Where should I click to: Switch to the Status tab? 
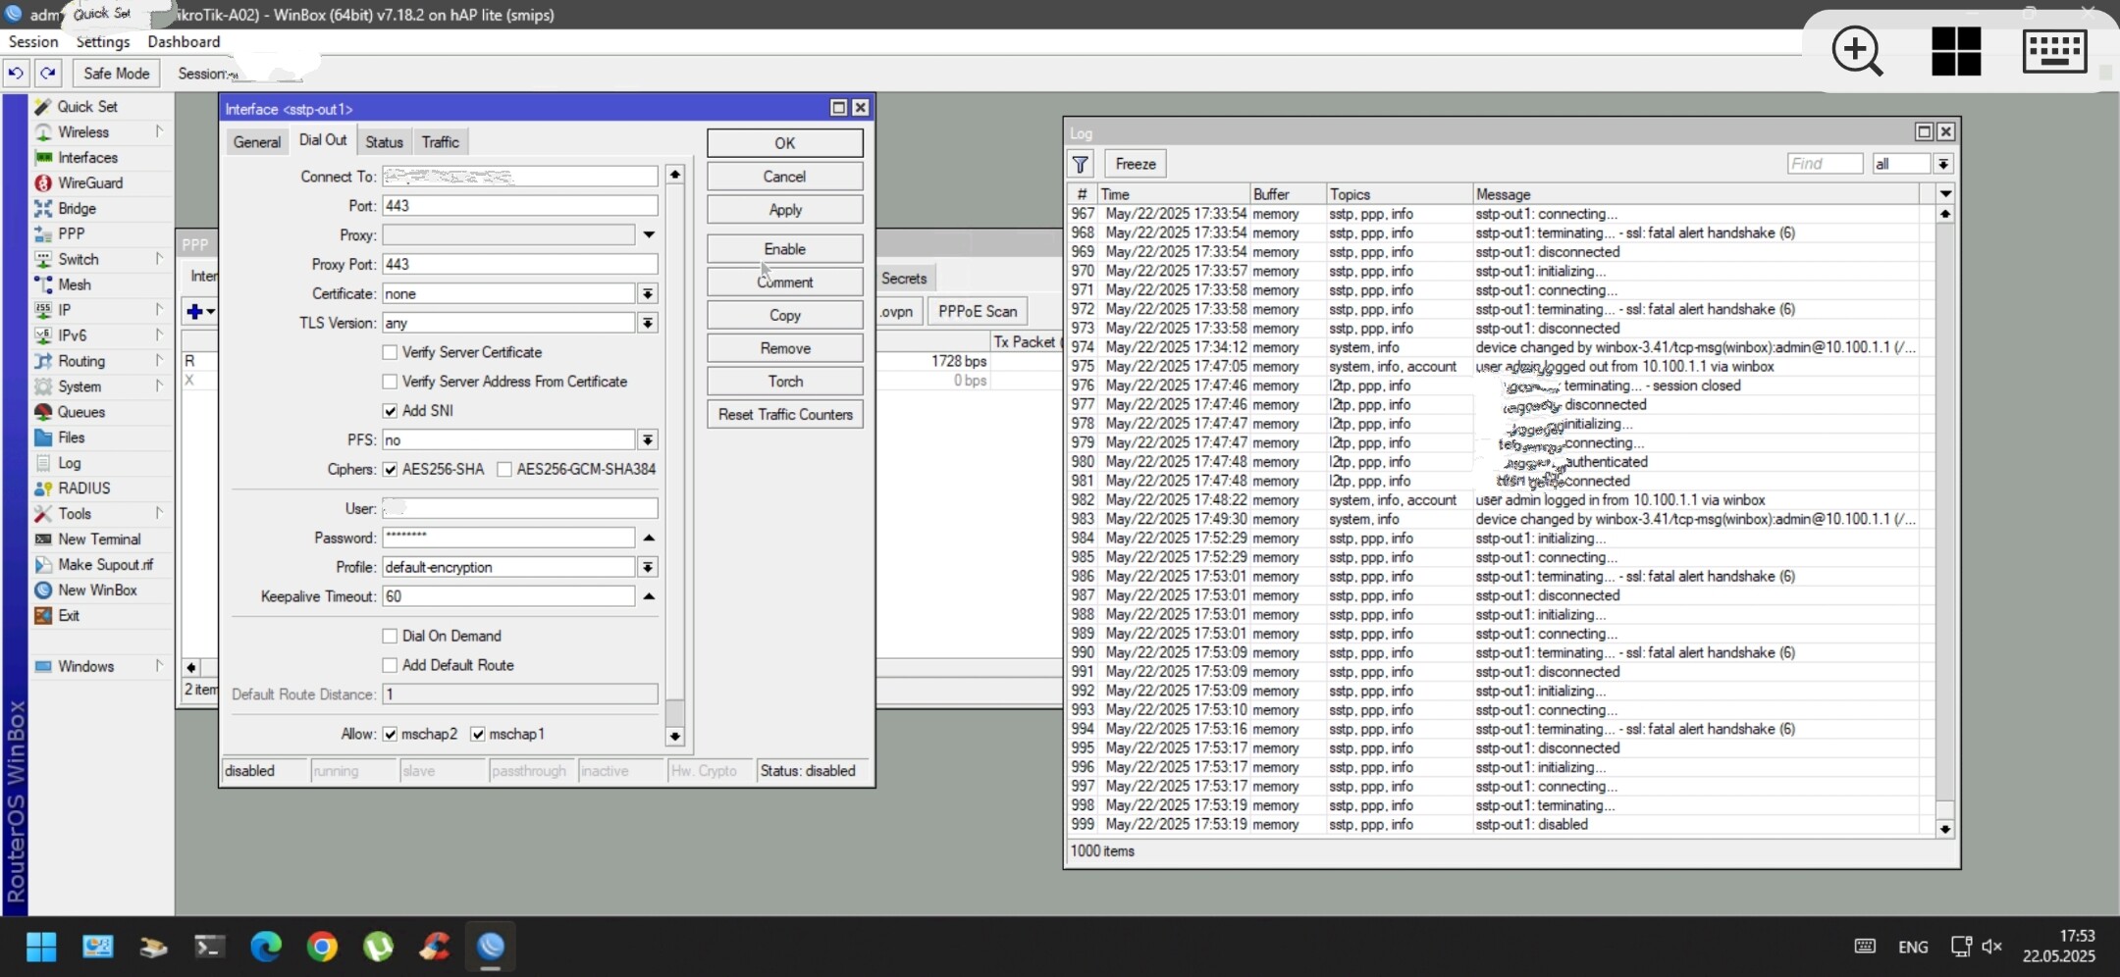click(x=384, y=142)
